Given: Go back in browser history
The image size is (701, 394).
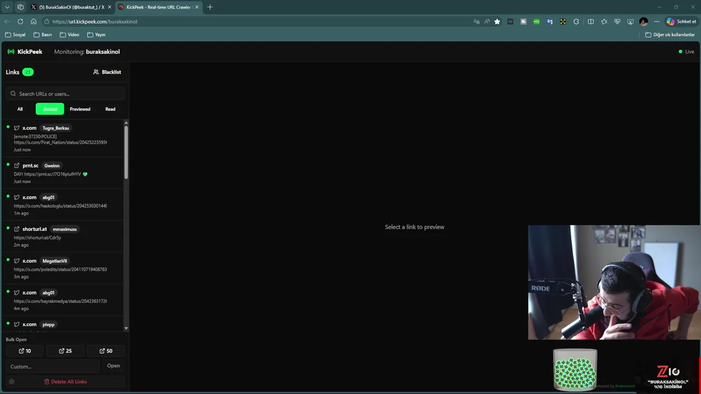Looking at the screenshot, I should 7,21.
